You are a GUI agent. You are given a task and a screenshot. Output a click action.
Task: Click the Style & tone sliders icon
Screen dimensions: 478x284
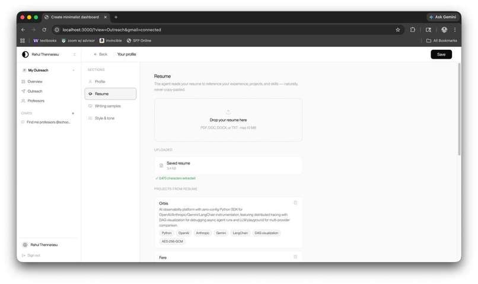pos(90,118)
